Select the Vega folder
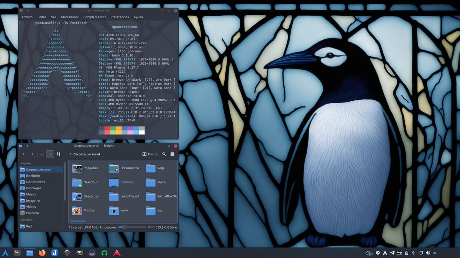 156,168
